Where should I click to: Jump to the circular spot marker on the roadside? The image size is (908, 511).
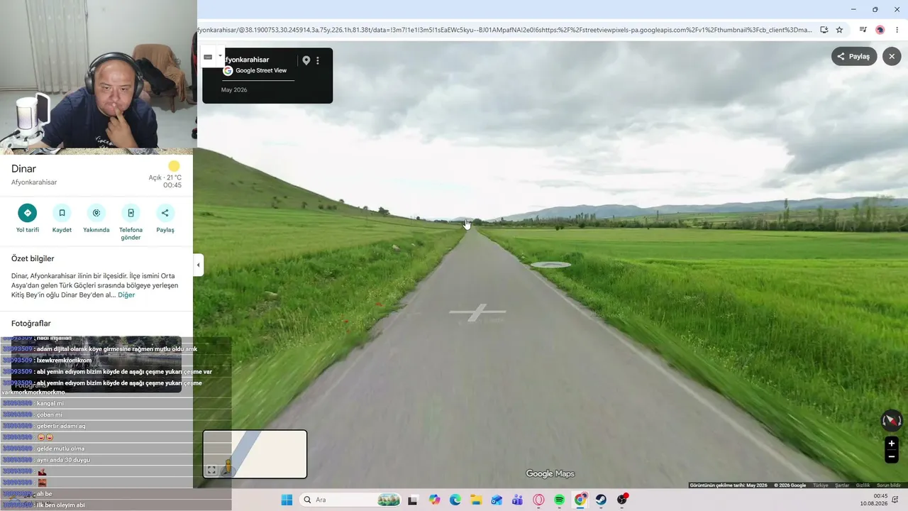point(550,265)
